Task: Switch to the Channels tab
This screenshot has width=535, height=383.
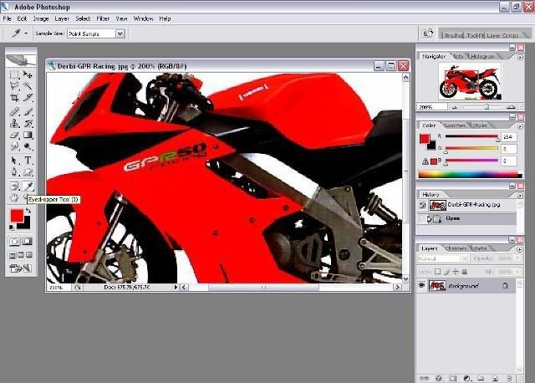Action: 456,248
